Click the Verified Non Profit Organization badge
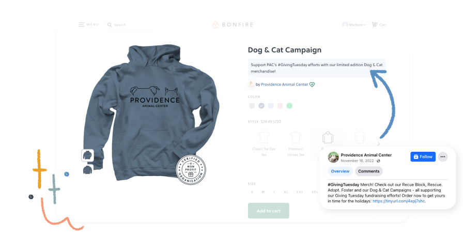The width and height of the screenshot is (465, 239). tap(191, 170)
